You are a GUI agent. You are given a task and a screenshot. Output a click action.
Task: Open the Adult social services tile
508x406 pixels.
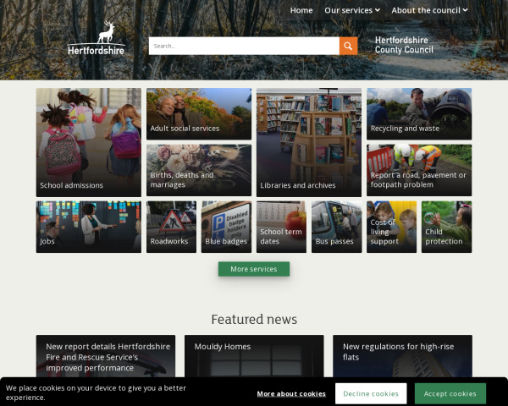(199, 113)
